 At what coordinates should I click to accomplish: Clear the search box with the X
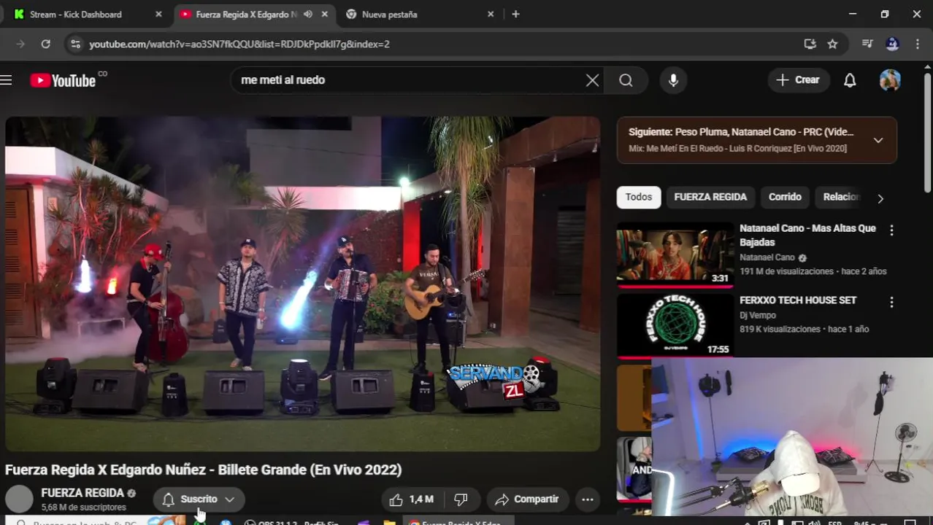(592, 80)
